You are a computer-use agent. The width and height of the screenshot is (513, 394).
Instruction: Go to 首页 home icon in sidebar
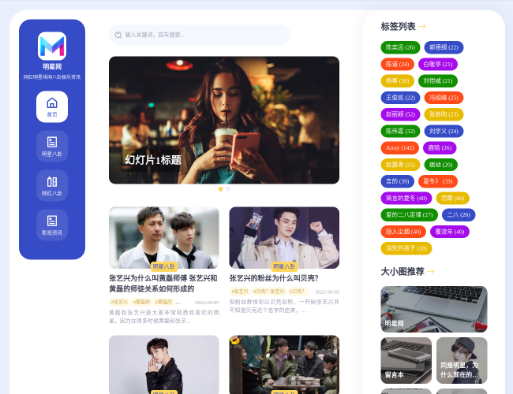(52, 106)
